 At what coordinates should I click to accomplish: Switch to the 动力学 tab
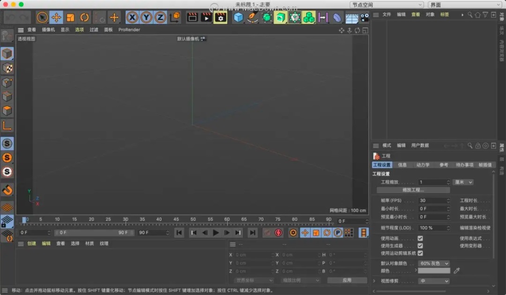pos(423,165)
